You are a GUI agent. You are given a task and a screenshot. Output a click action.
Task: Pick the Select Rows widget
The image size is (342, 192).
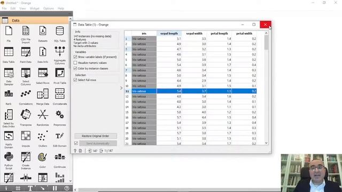43,73
